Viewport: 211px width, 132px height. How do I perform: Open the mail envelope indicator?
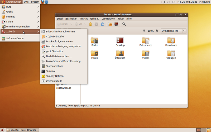(x=174, y=2)
